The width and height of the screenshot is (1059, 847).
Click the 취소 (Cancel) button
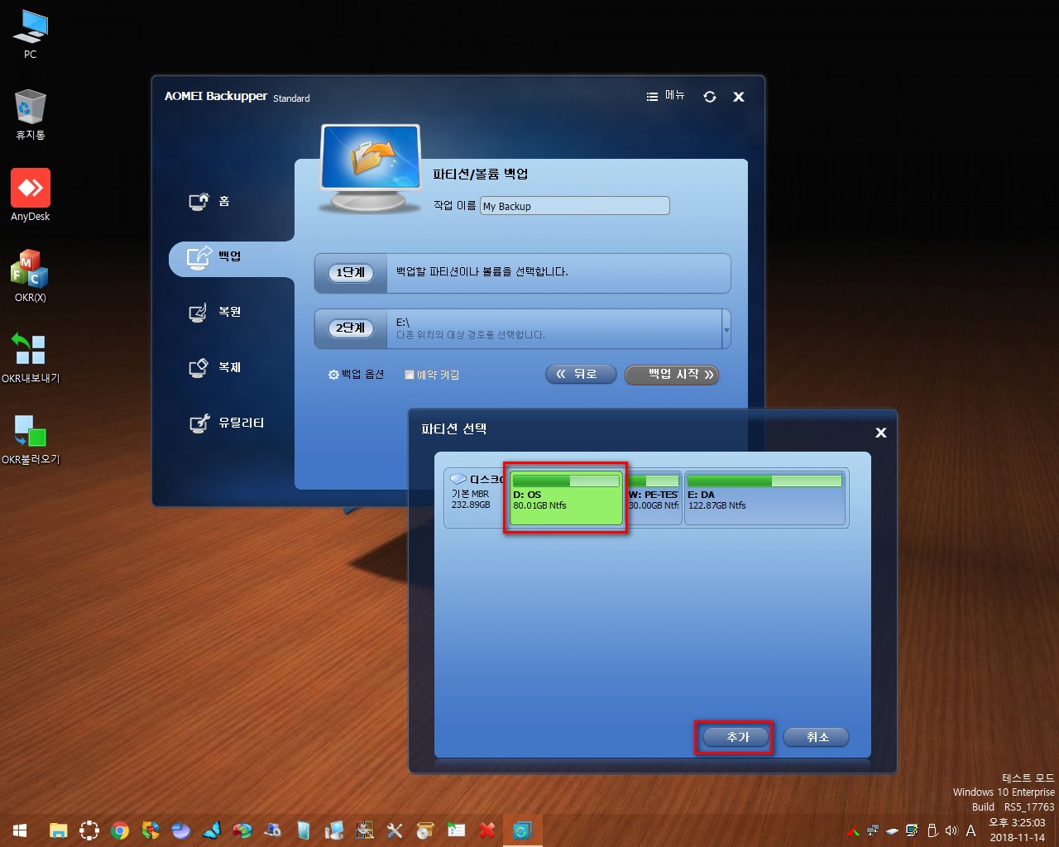point(817,737)
